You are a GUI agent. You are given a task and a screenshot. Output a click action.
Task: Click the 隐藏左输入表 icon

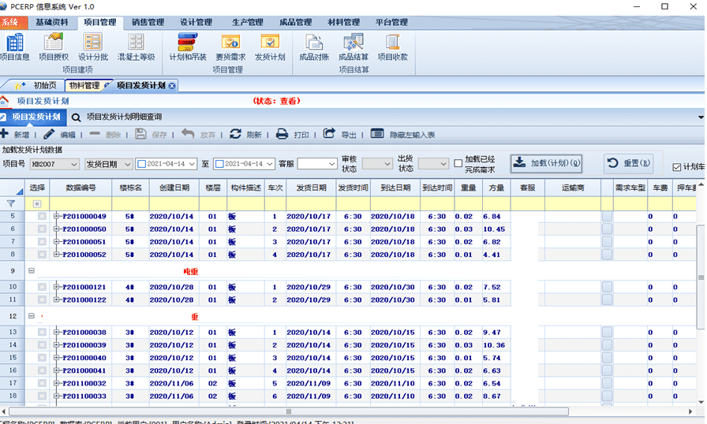coord(377,134)
